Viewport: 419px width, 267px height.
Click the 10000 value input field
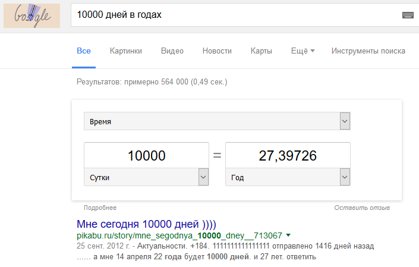tap(146, 155)
